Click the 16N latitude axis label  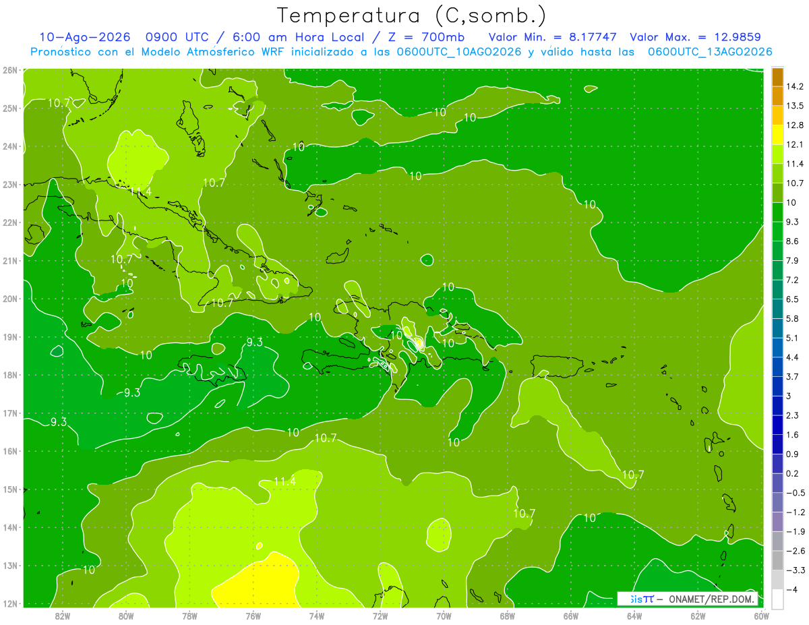[9, 451]
